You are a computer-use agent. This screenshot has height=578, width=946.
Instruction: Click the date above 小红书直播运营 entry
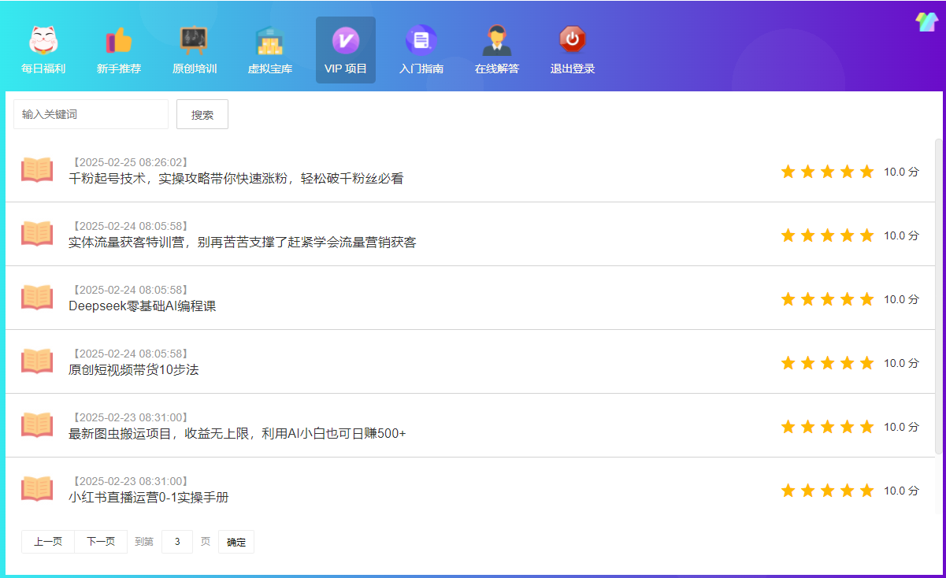(130, 481)
